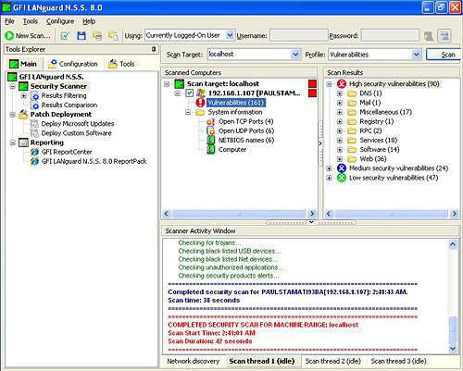Click into the Password field
This screenshot has height=371, width=463.
(x=390, y=35)
